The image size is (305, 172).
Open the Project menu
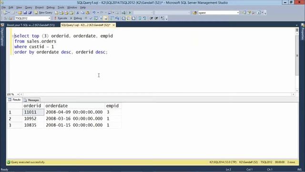pos(39,8)
